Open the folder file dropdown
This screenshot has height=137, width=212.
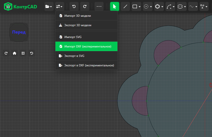coord(49,6)
